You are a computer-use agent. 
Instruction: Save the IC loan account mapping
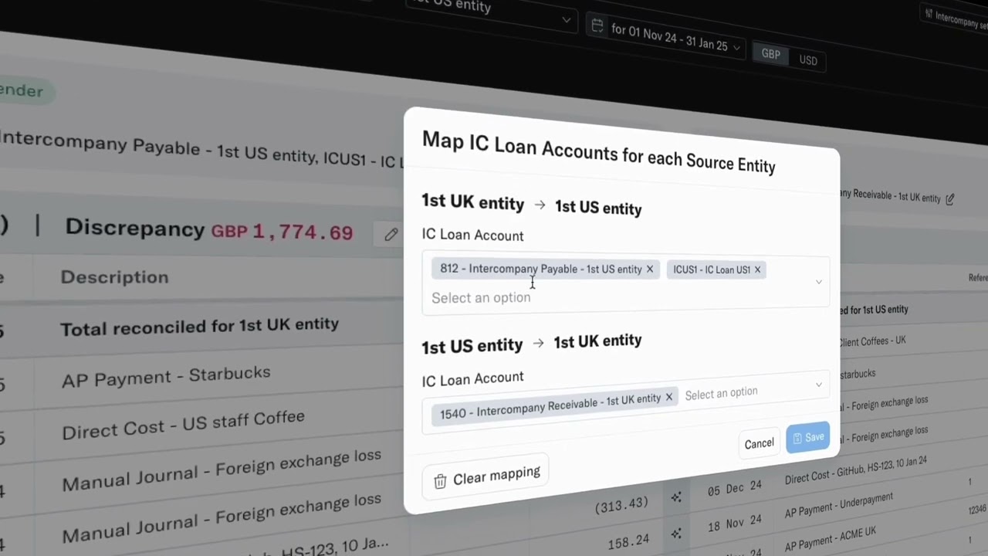(x=807, y=437)
